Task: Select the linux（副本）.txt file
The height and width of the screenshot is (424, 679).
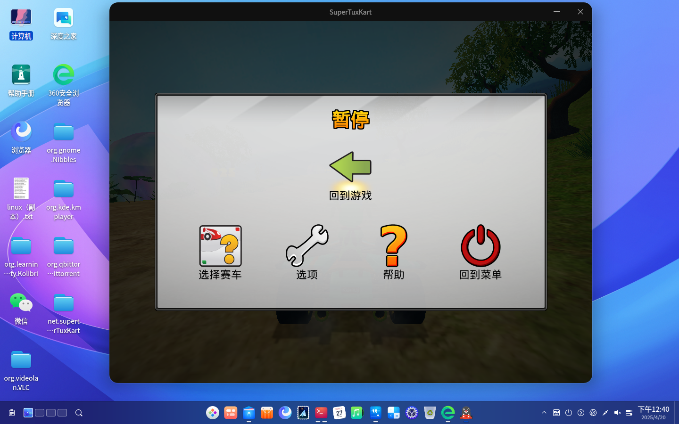Action: (x=21, y=199)
